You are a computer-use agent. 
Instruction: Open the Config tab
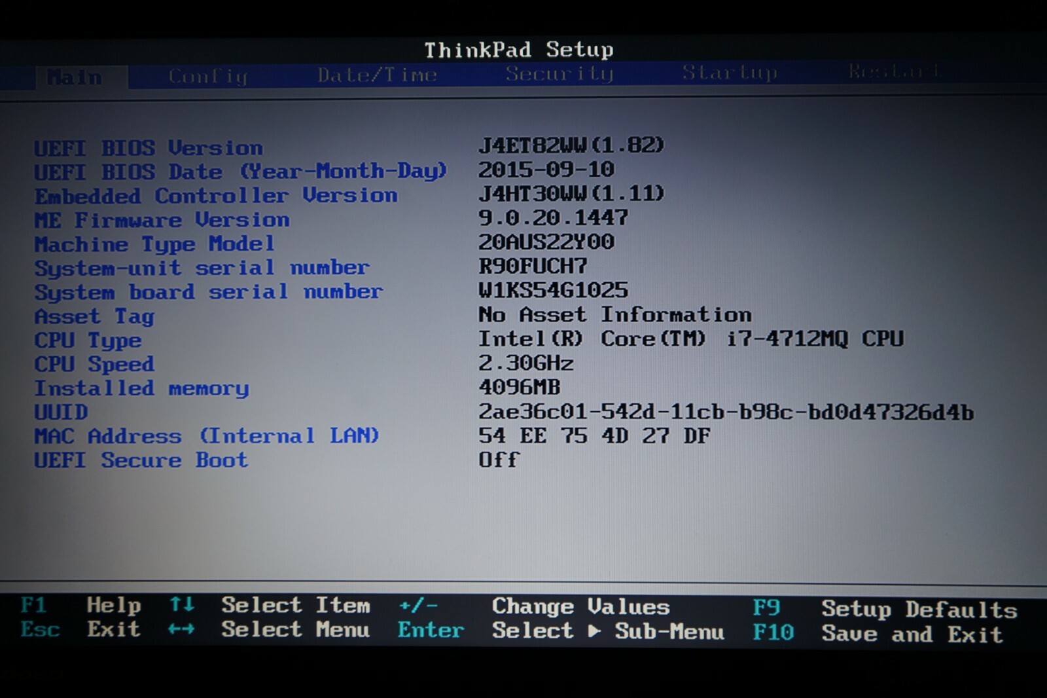pyautogui.click(x=208, y=77)
